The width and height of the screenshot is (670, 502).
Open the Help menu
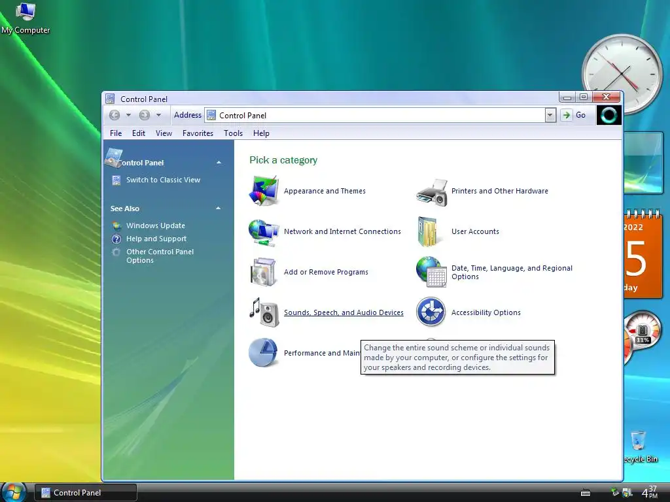[x=261, y=133]
